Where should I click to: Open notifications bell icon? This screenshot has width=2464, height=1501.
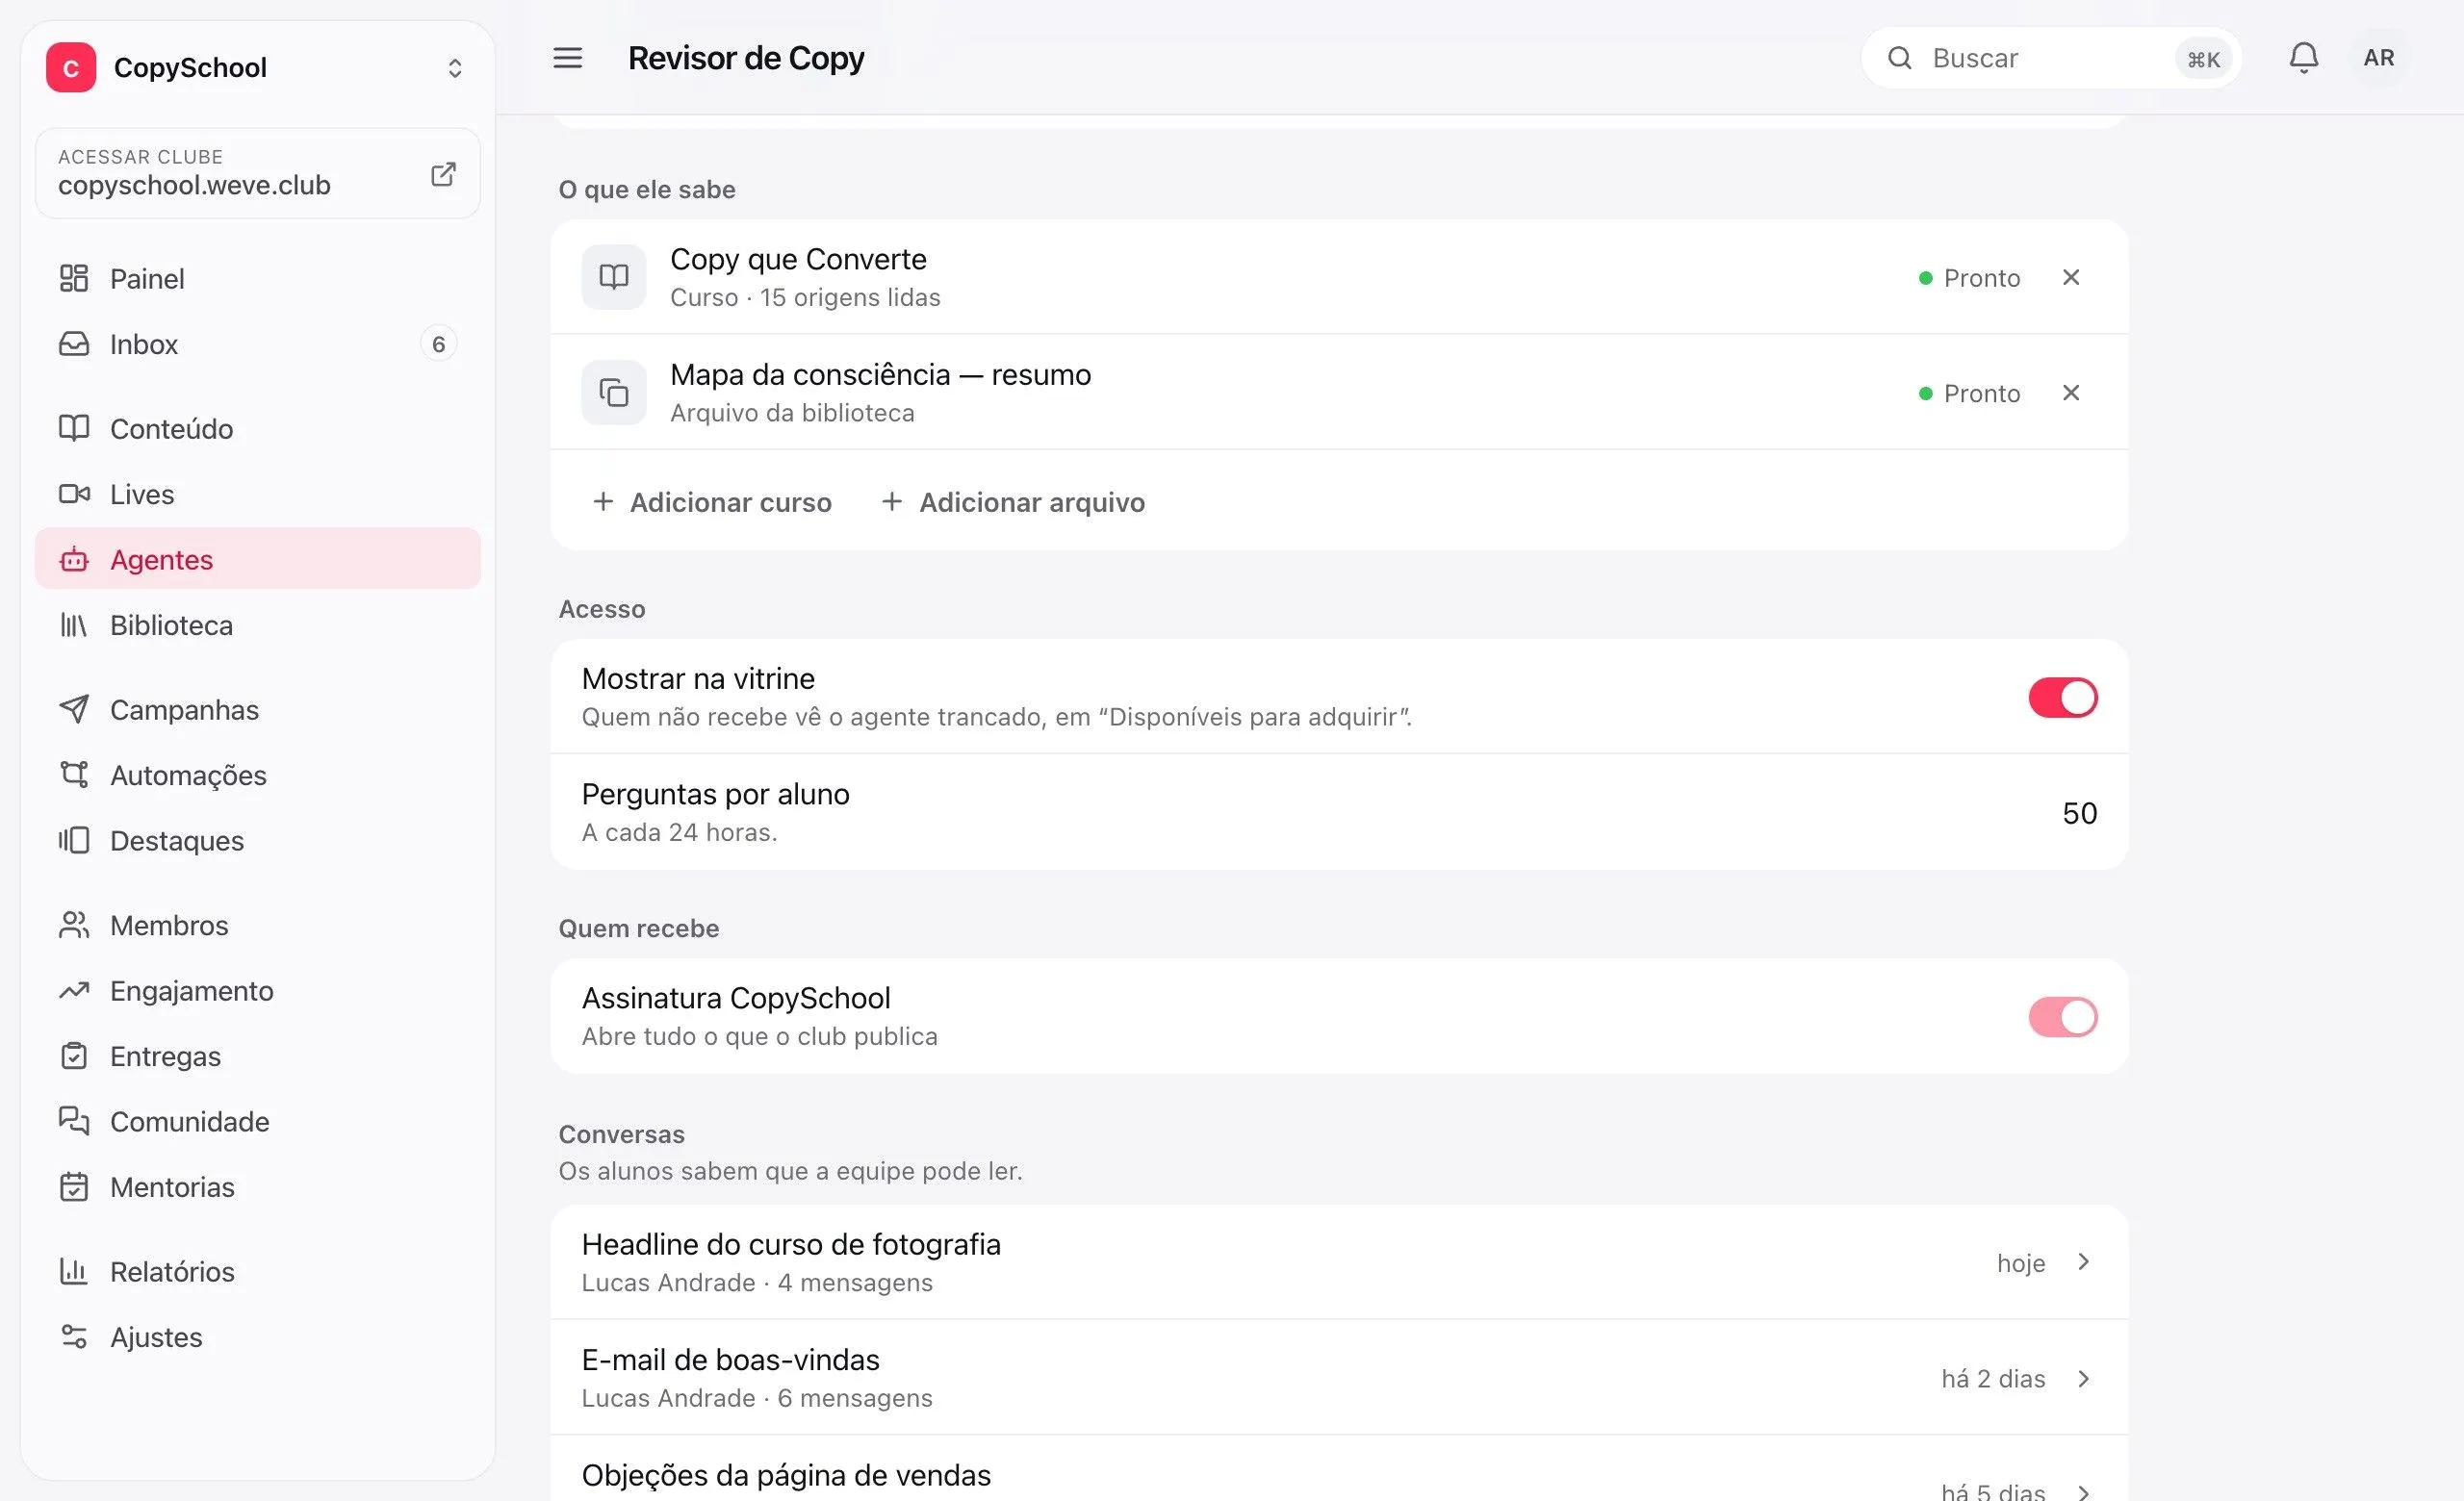2303,58
